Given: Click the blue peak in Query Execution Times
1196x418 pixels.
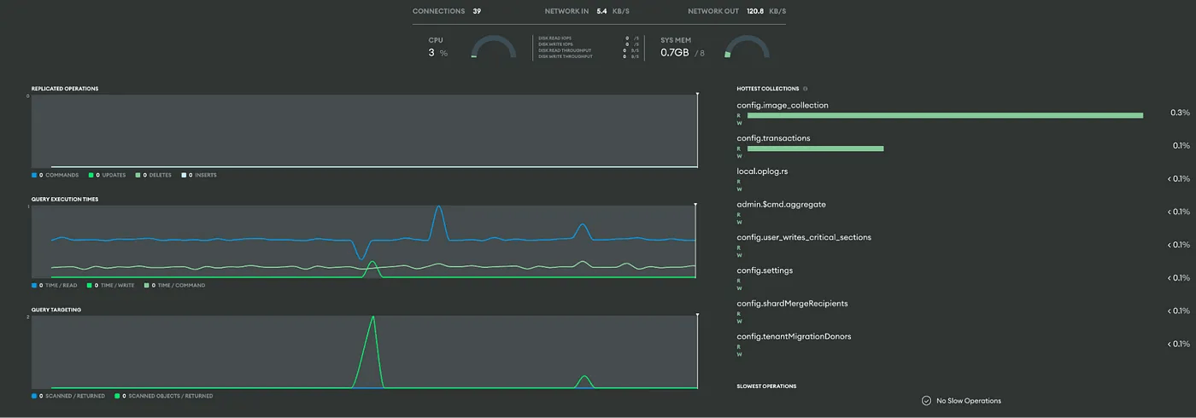Looking at the screenshot, I should pos(438,207).
